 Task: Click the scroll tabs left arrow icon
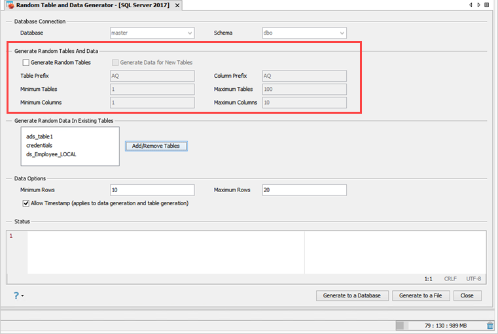[x=471, y=5]
